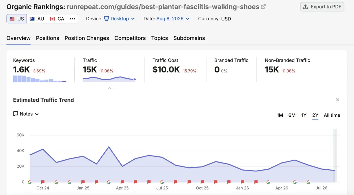354x195 pixels.
Task: Open the external link icon beside the URL
Action: pyautogui.click(x=263, y=6)
